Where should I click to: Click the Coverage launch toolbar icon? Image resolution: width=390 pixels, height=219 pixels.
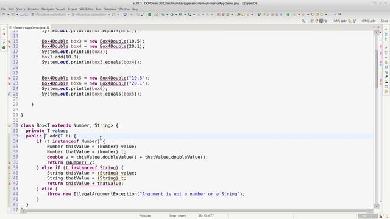(180, 15)
